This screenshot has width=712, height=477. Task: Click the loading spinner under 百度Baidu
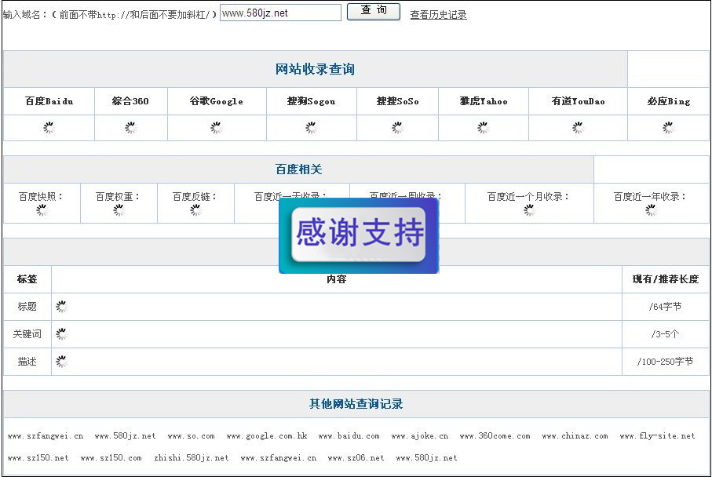click(49, 128)
